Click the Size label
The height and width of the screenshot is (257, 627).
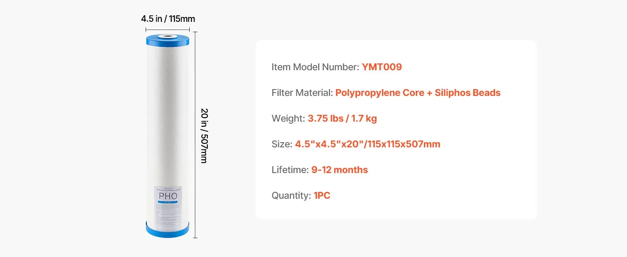click(x=282, y=144)
